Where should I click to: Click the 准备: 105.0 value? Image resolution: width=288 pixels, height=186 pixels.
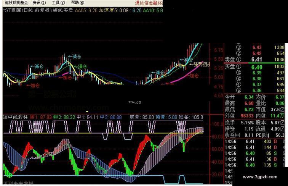click(x=191, y=117)
